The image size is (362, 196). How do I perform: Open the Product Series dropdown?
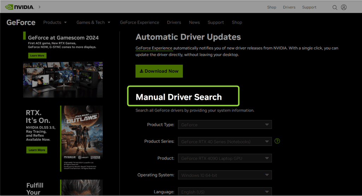pos(225,142)
